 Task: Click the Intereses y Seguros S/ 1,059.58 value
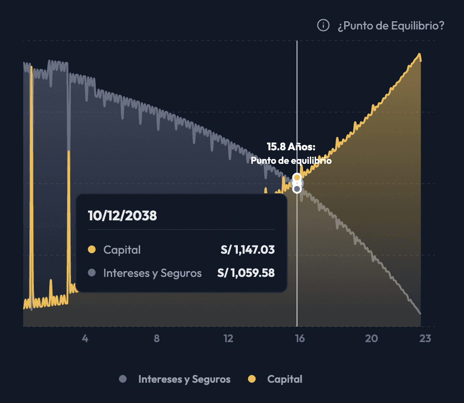[x=246, y=273]
